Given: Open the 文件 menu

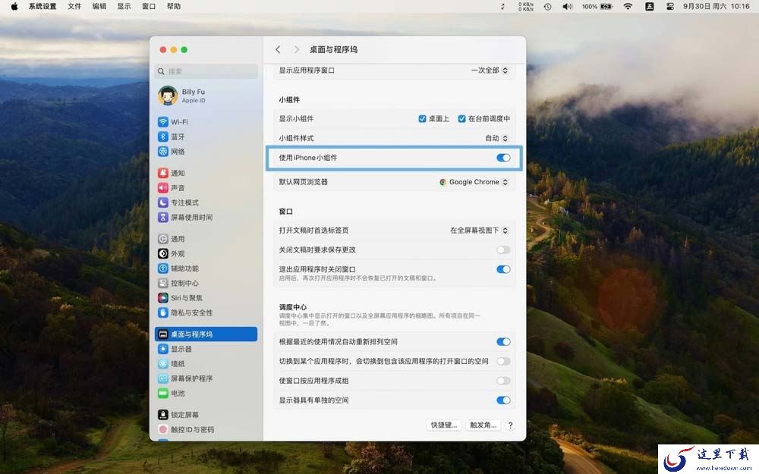Looking at the screenshot, I should (74, 6).
